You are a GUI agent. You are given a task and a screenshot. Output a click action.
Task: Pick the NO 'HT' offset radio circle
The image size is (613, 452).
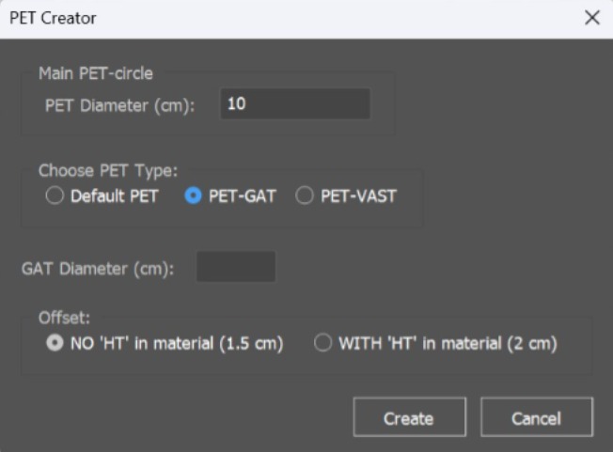tap(55, 344)
